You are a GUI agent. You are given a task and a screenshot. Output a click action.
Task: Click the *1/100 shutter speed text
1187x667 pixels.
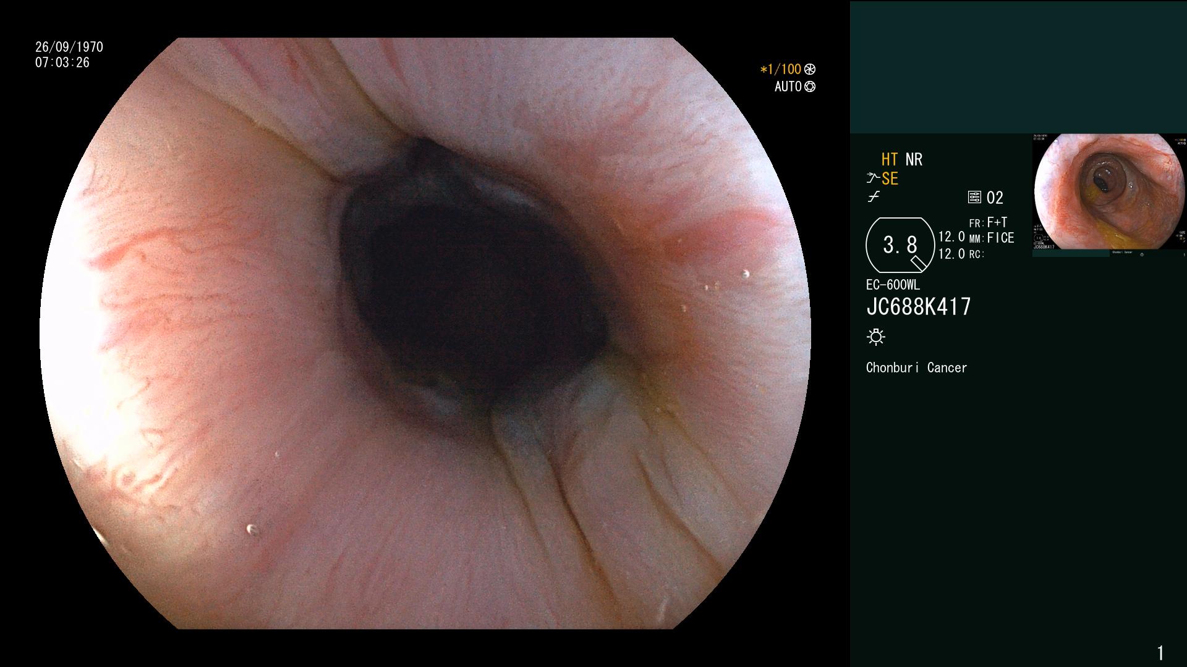click(x=780, y=70)
